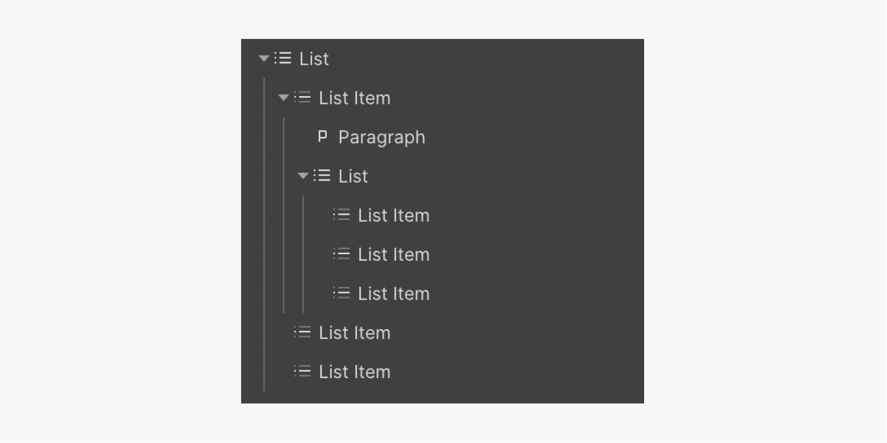Screen dimensions: 887x443
Task: Select the second nested List Item
Action: 394,254
